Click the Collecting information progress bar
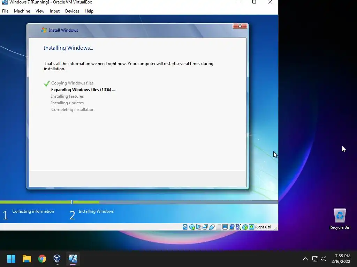 click(x=36, y=202)
